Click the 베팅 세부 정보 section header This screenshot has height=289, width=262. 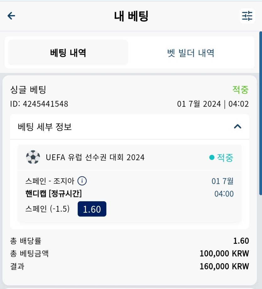(x=130, y=127)
